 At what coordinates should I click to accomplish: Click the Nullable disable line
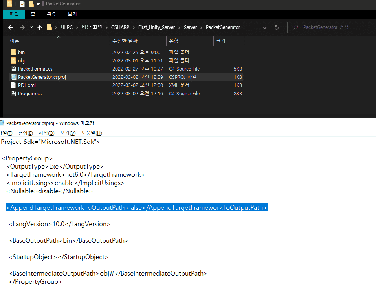pyautogui.click(x=50, y=191)
